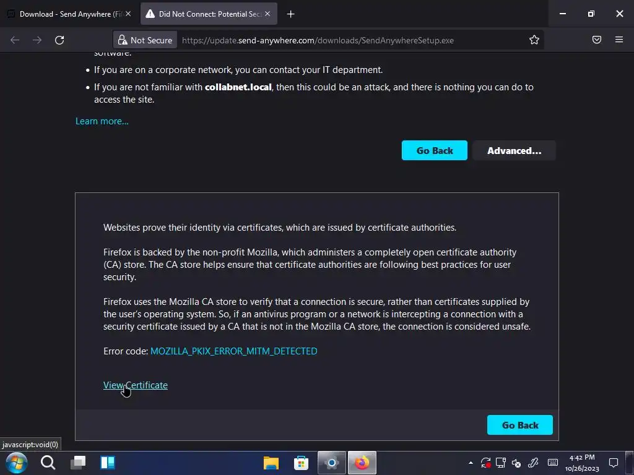Open the touch keyboard tray icon

pyautogui.click(x=553, y=463)
